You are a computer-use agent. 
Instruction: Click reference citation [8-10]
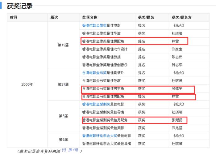click(73, 150)
